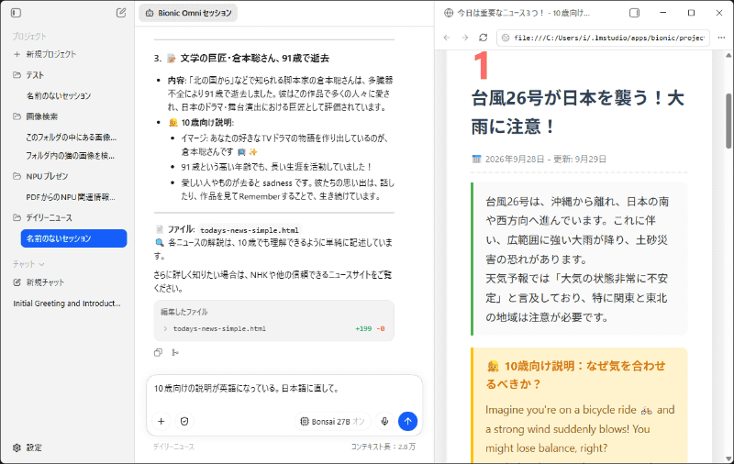This screenshot has width=734, height=464.
Task: Open the preview more options ellipsis menu
Action: 721,38
